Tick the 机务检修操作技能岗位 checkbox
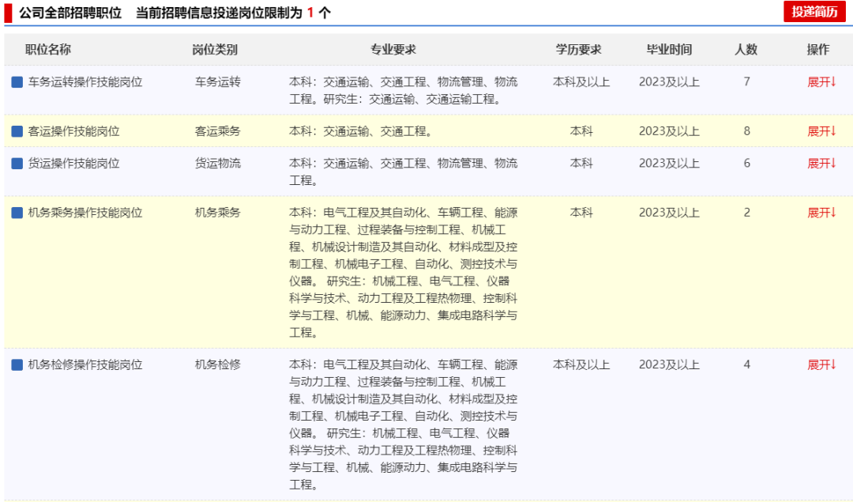The width and height of the screenshot is (853, 502). click(17, 364)
